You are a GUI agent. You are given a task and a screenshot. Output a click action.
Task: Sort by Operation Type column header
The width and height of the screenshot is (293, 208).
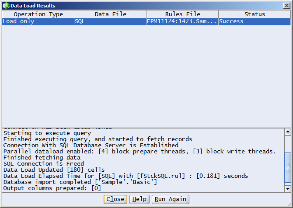click(x=38, y=14)
